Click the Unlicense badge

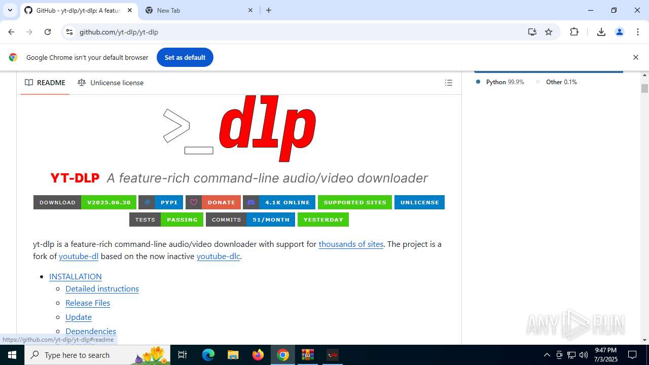(x=419, y=202)
